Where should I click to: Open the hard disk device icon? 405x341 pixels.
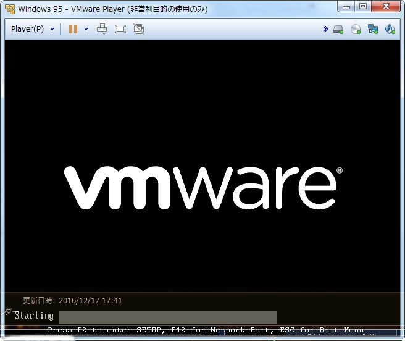[x=338, y=29]
